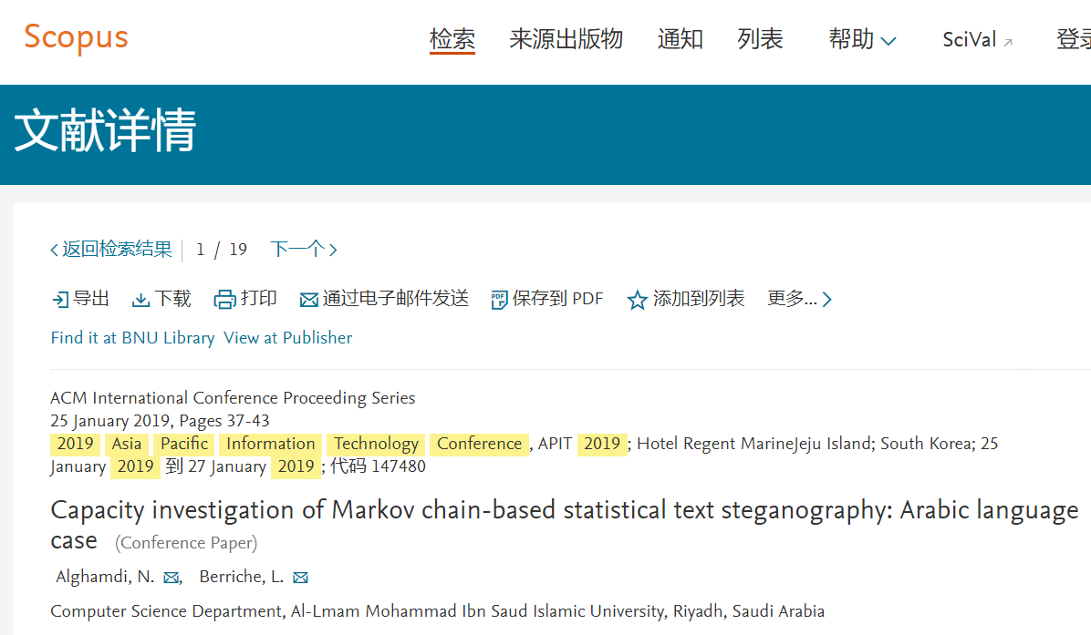Go to next document (下一个)

(304, 250)
